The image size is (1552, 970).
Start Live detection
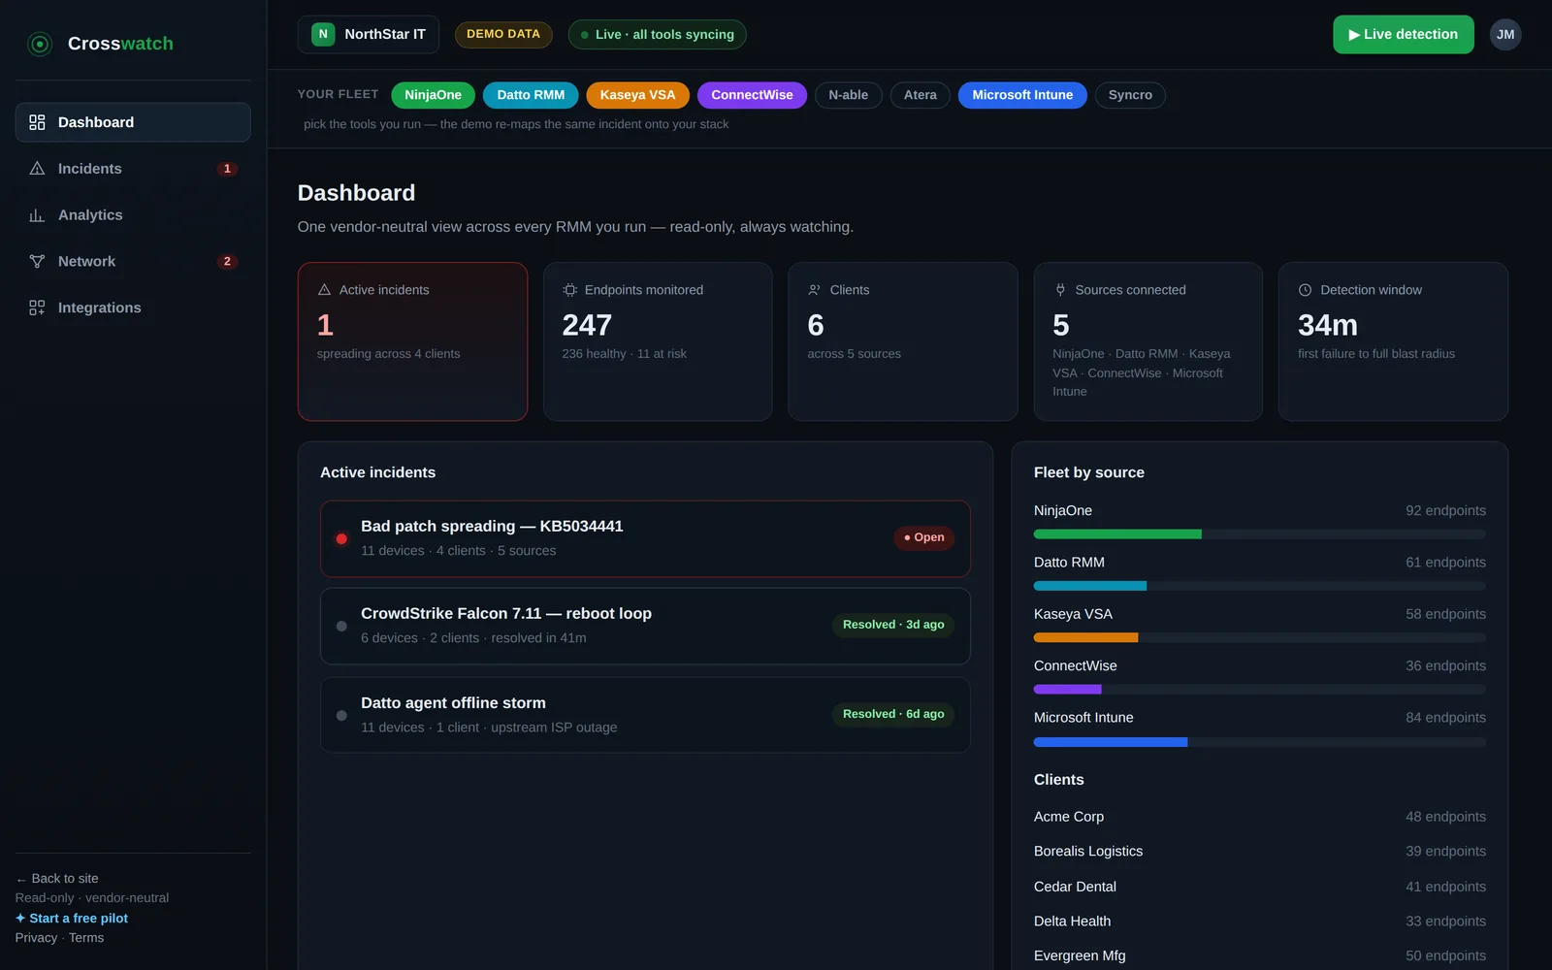pyautogui.click(x=1404, y=34)
